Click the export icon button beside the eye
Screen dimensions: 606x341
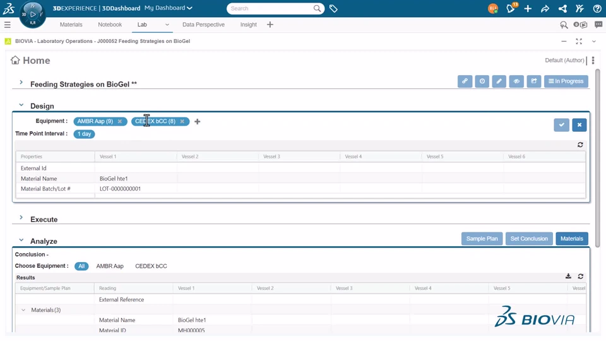click(x=534, y=81)
